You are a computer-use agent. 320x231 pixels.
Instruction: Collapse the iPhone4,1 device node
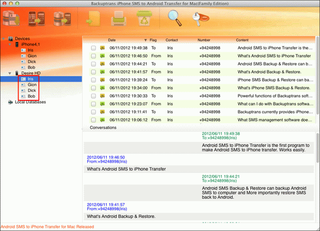tap(10, 44)
